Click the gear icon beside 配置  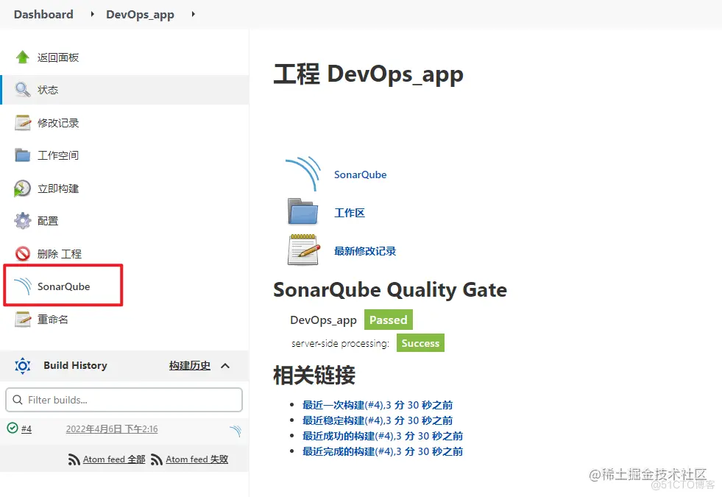(x=23, y=221)
